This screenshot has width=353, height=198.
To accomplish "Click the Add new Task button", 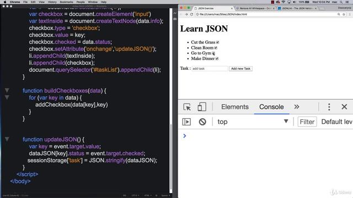I will click(x=240, y=68).
